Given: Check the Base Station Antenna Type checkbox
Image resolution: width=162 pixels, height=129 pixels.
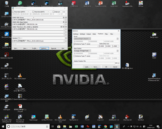Looking at the screenshot, I should pos(74,56).
